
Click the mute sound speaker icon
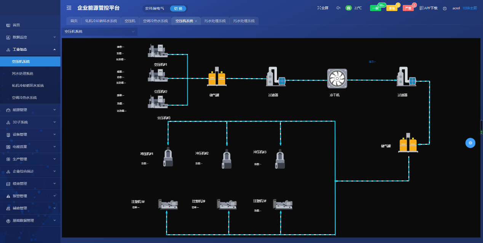coord(338,8)
